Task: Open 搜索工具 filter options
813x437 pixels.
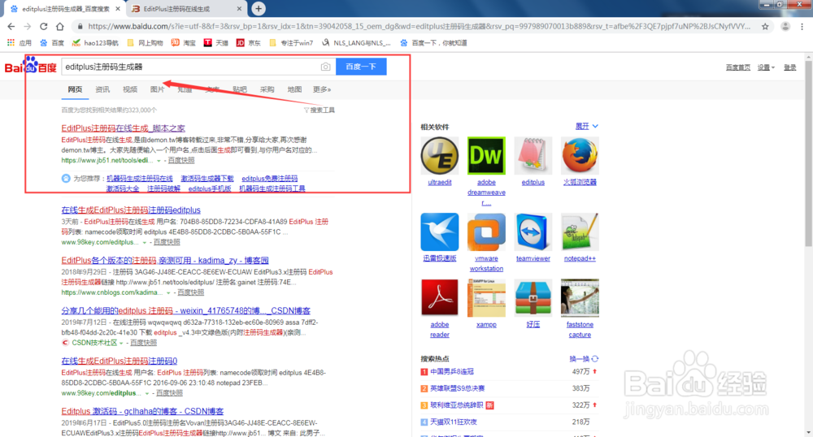Action: 320,110
